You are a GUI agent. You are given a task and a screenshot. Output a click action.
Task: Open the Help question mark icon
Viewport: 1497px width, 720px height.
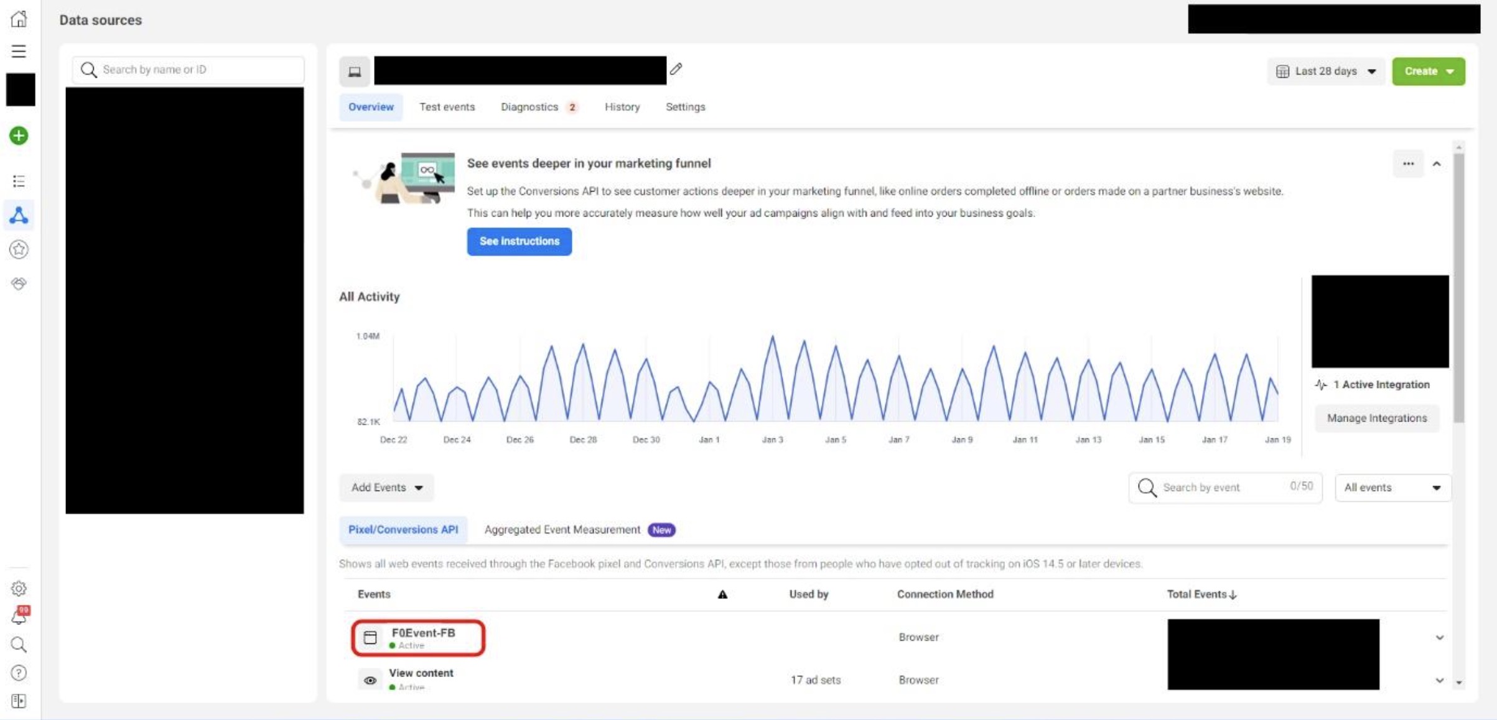point(19,673)
